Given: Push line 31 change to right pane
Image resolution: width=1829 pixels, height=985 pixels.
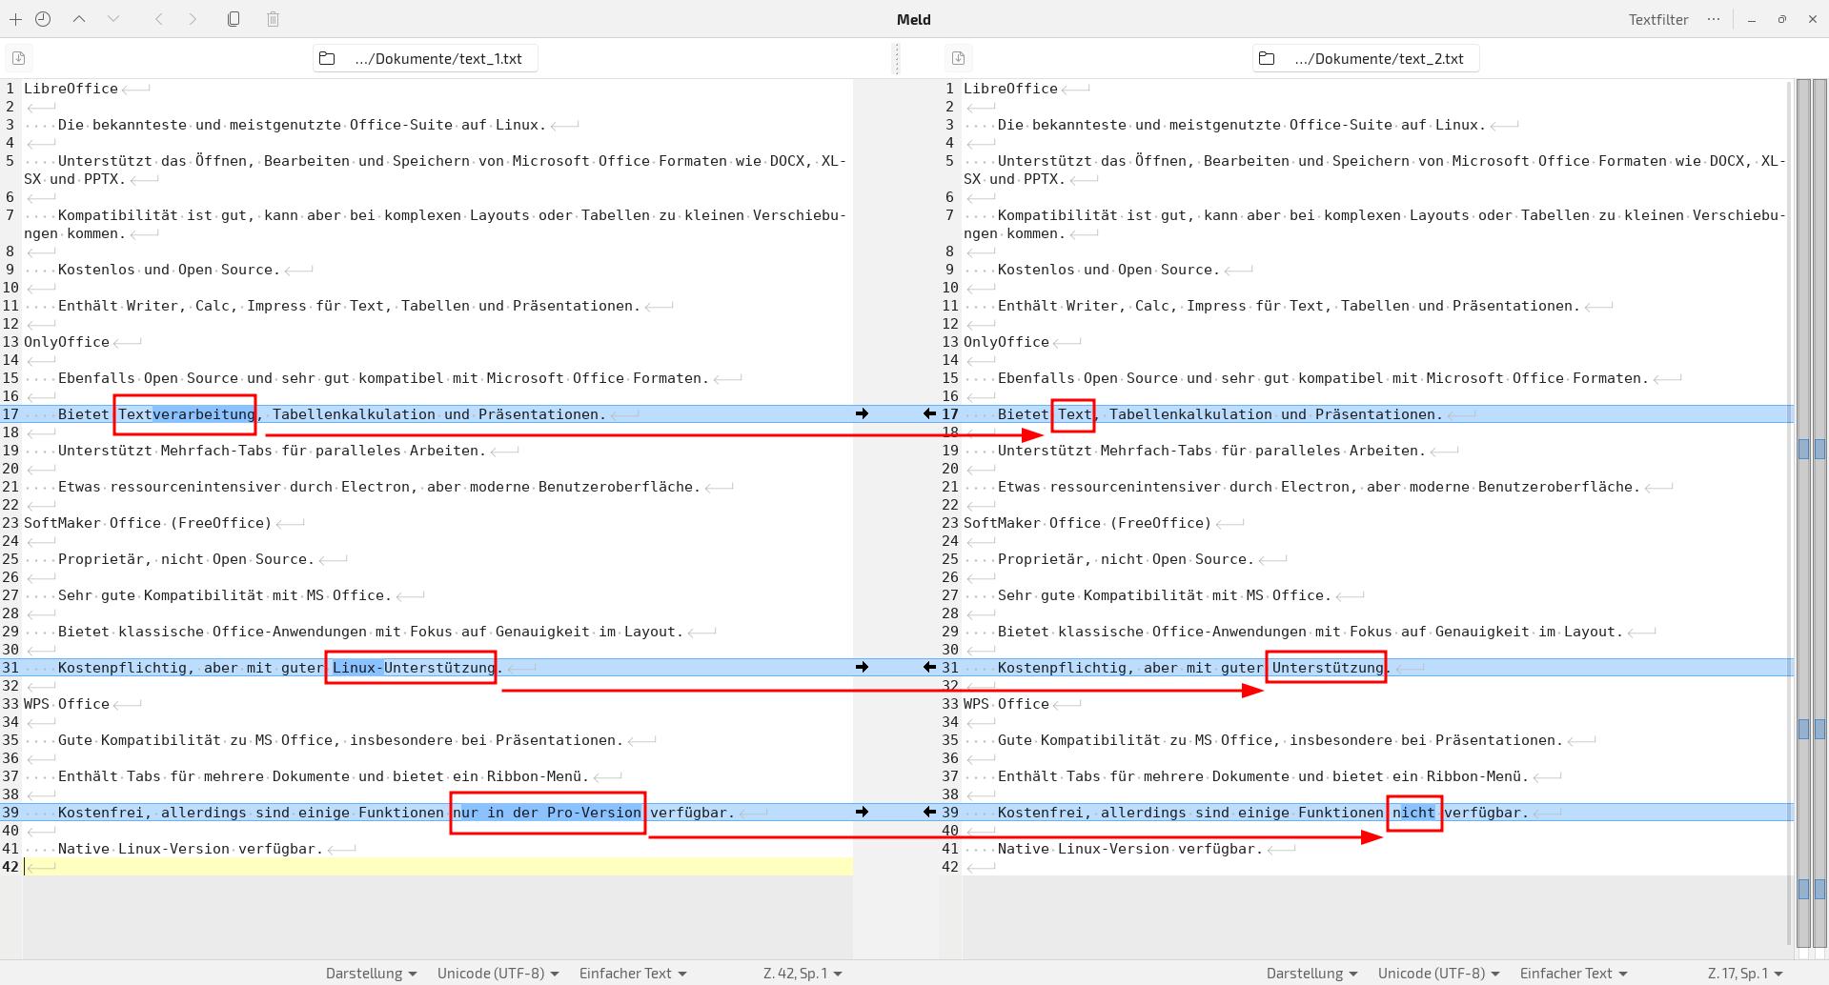Looking at the screenshot, I should 862,667.
